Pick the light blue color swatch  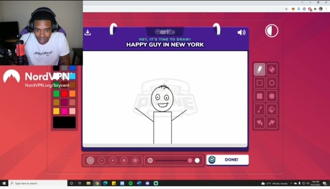pyautogui.click(x=72, y=76)
